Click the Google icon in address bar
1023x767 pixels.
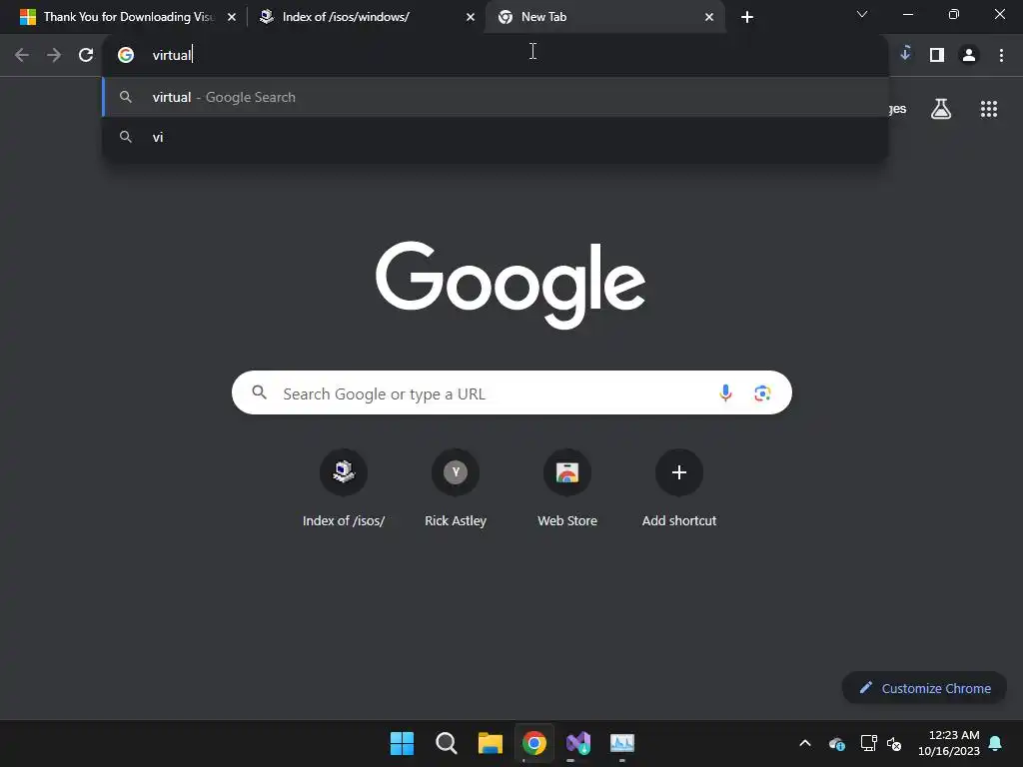126,55
